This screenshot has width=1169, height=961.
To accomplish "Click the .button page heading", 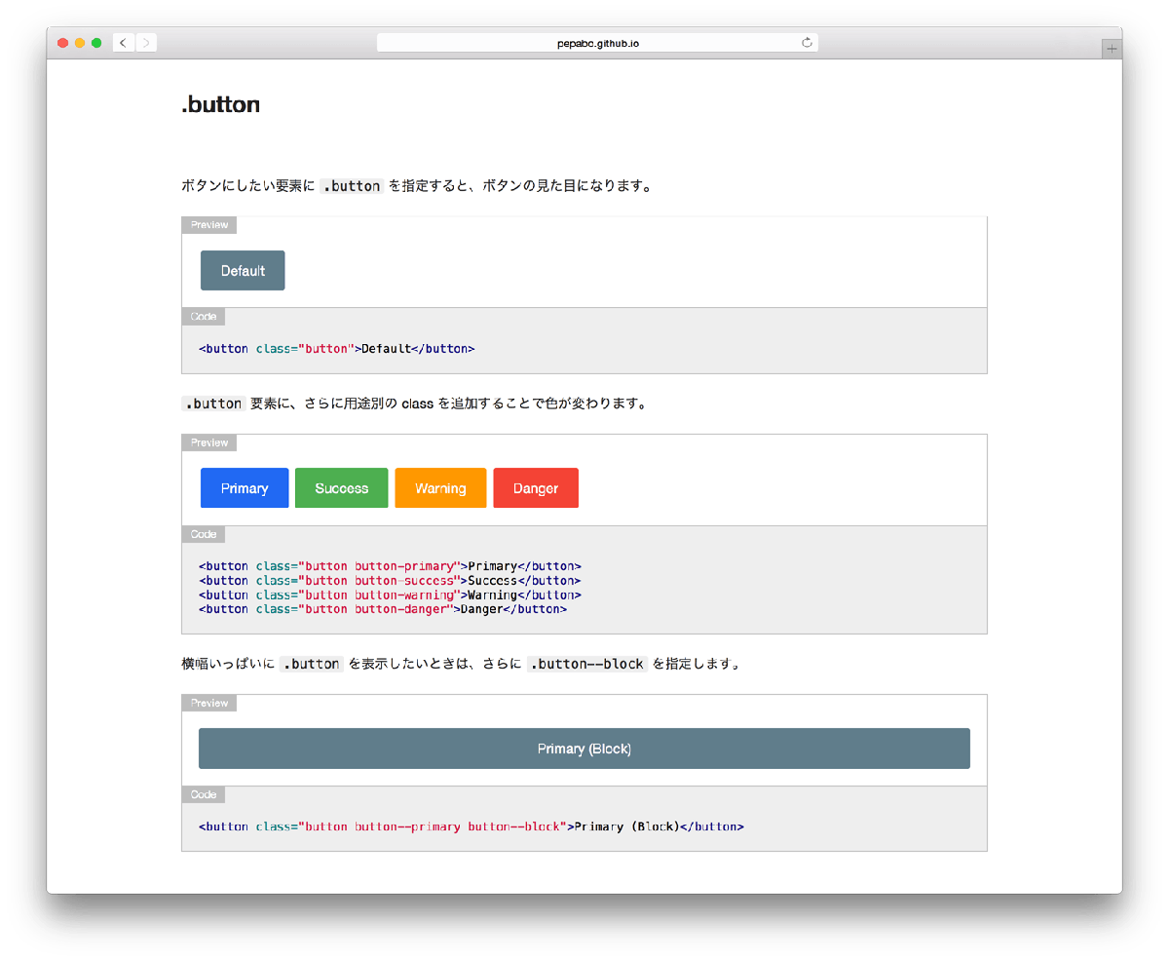I will (220, 105).
